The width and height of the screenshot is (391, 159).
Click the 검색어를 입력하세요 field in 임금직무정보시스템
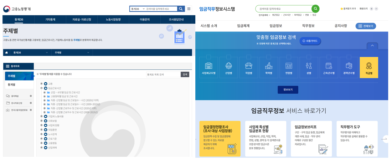point(283,9)
